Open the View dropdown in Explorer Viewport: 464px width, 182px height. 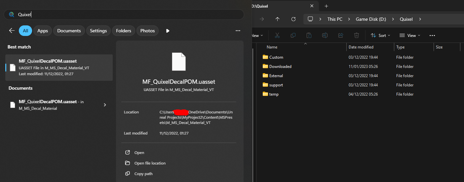410,35
